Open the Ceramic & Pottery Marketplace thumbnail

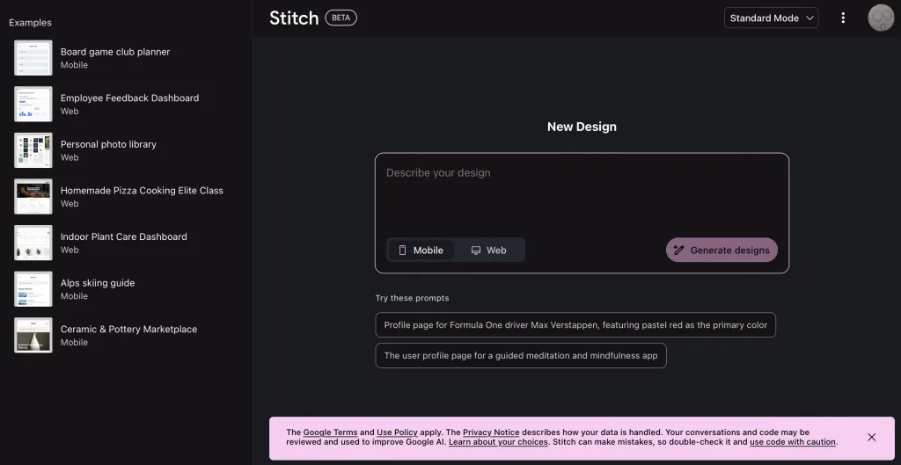coord(33,335)
